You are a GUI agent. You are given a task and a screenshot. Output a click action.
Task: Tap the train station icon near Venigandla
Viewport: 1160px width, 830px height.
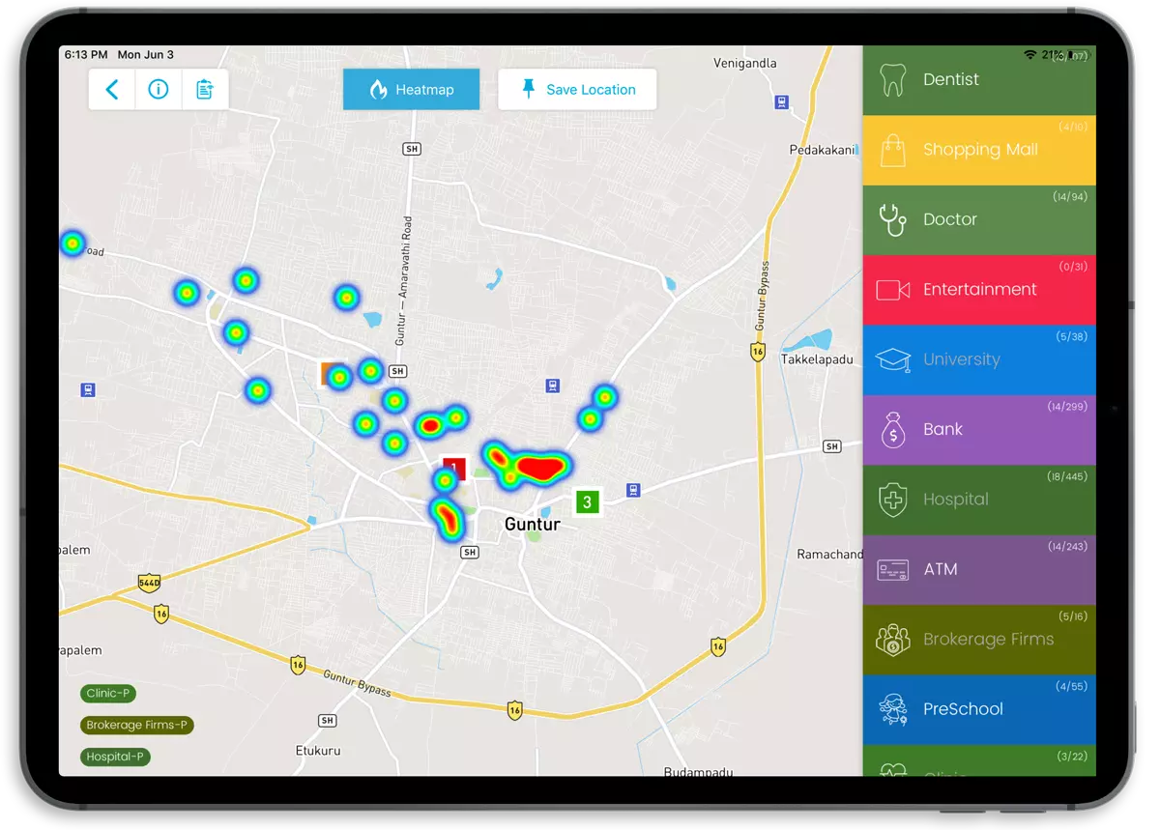point(780,101)
